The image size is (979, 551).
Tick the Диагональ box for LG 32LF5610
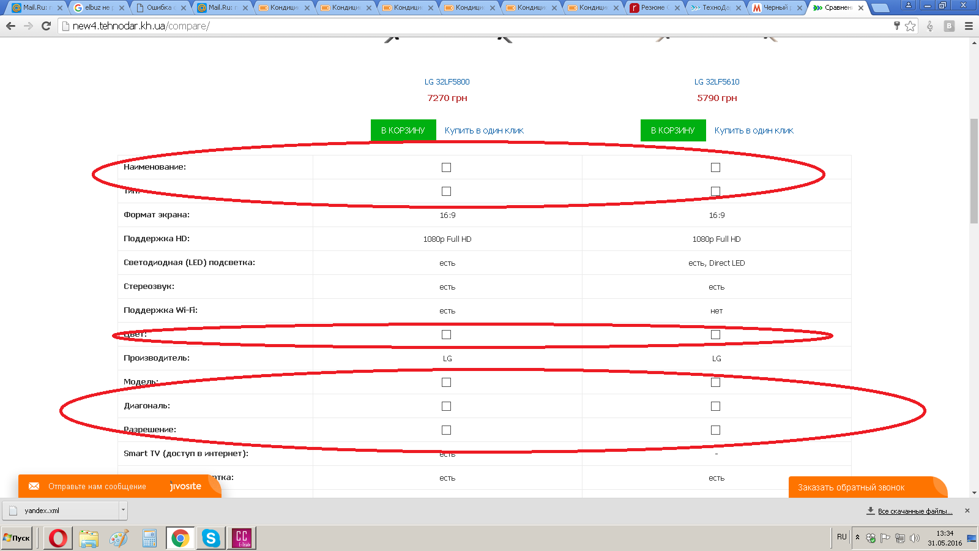click(x=716, y=407)
